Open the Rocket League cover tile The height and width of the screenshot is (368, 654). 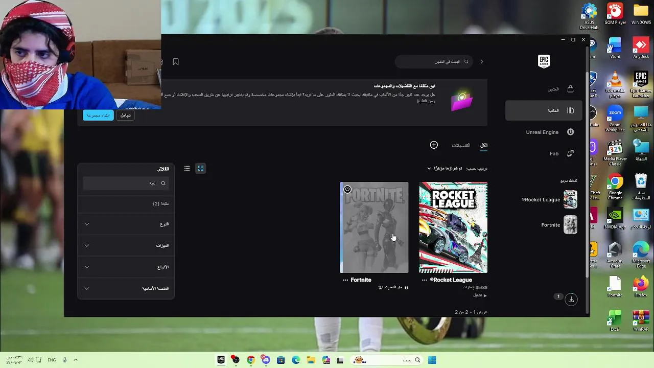[453, 227]
